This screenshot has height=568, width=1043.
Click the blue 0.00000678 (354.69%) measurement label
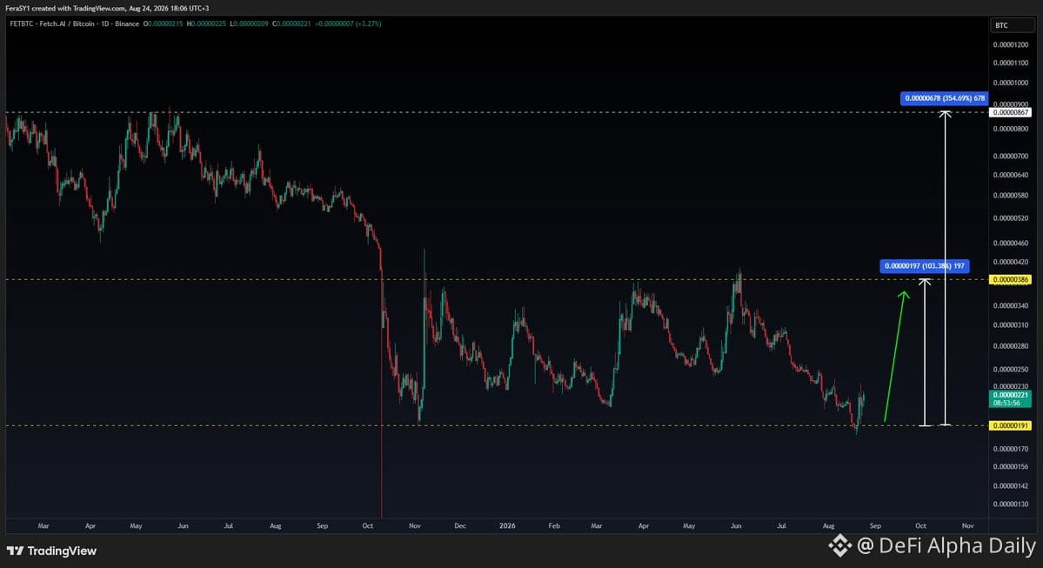coord(945,98)
